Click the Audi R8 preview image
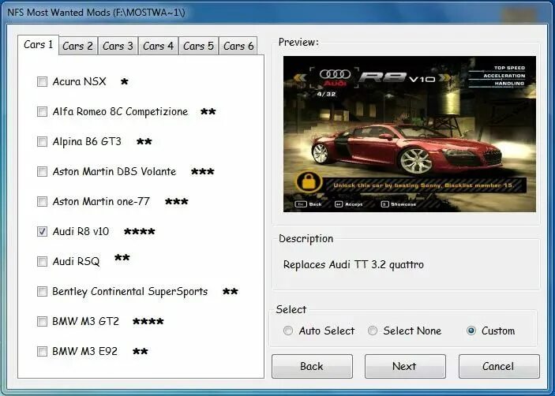The height and width of the screenshot is (396, 555). 410,134
